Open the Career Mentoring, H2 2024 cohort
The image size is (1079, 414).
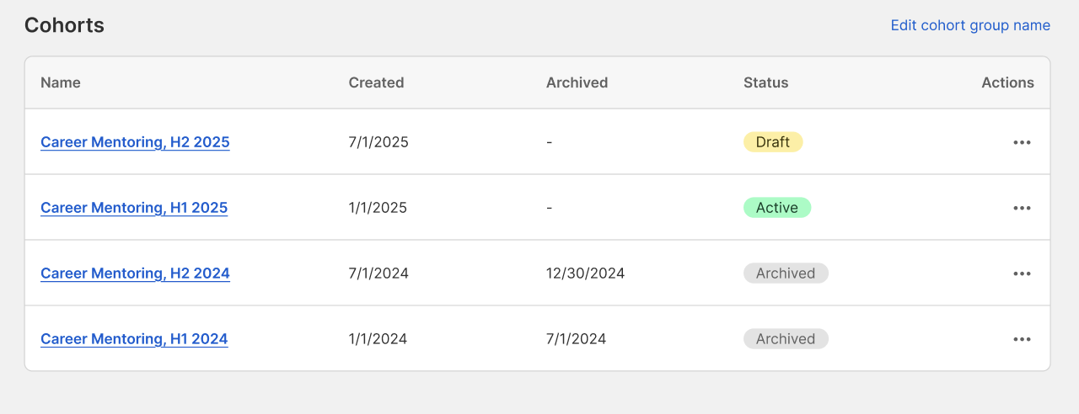coord(135,273)
